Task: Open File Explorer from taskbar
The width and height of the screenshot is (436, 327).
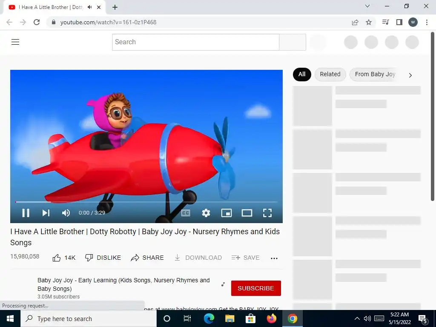Action: [x=229, y=318]
